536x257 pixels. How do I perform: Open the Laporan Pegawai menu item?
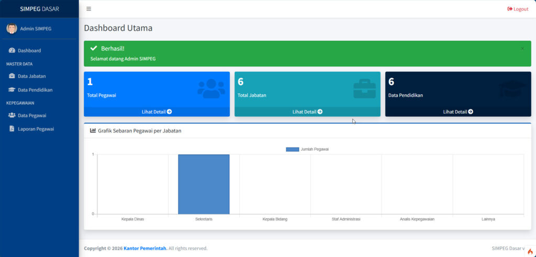click(36, 129)
